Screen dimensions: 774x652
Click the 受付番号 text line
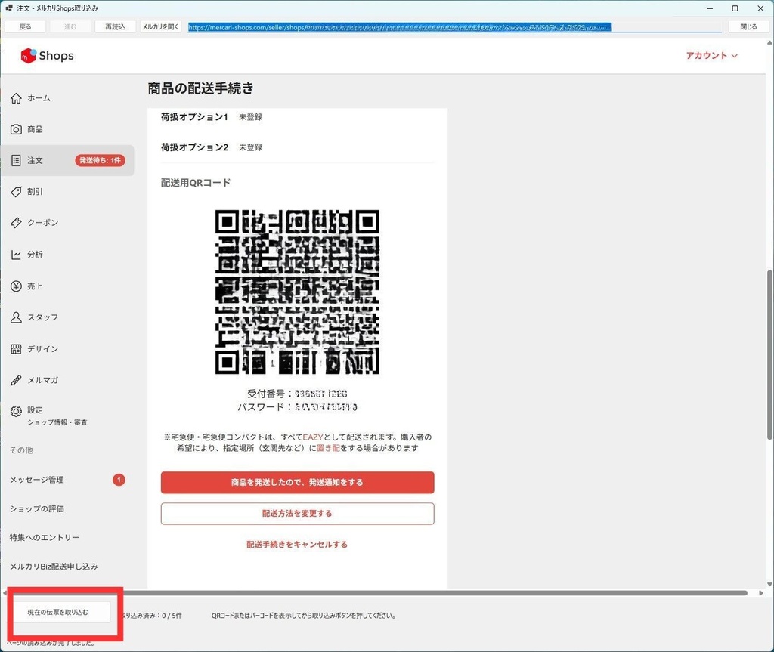coord(297,394)
